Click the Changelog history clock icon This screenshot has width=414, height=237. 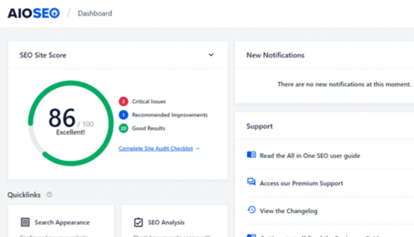(251, 209)
